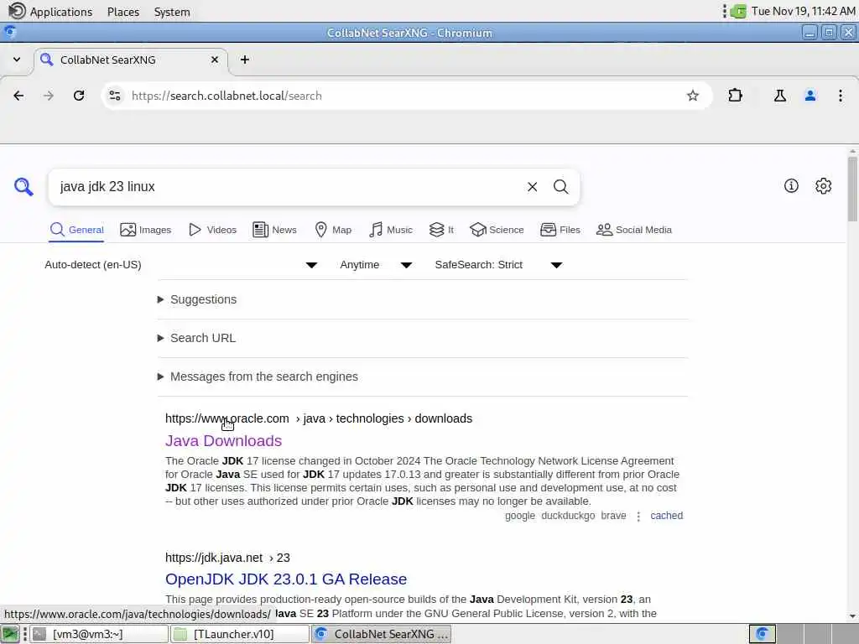859x644 pixels.
Task: Reload the page
Action: (79, 96)
